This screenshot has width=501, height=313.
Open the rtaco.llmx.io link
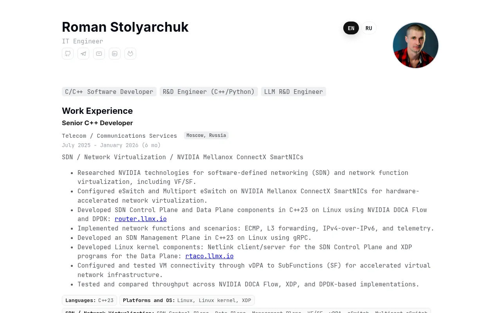[209, 256]
